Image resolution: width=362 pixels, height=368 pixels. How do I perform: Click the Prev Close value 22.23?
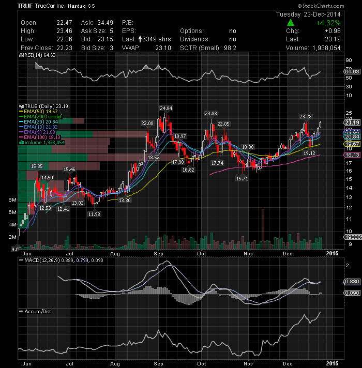(64, 48)
